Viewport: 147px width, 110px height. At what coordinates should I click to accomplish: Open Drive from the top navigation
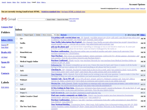tap(39, 2)
